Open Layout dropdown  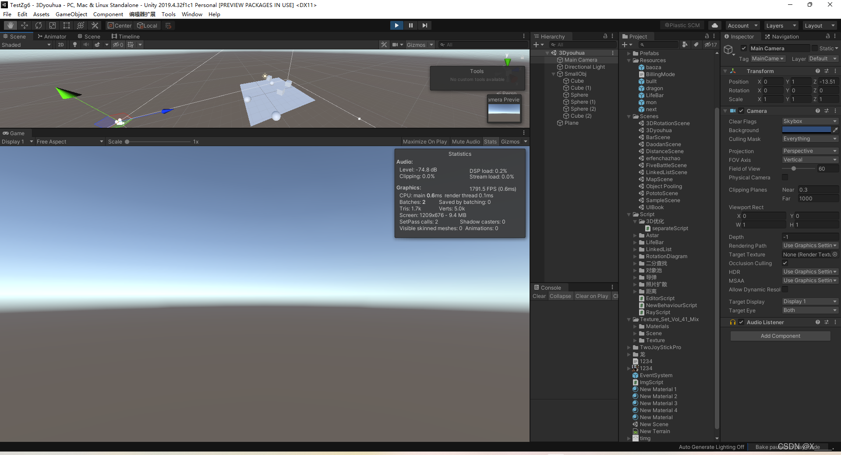[820, 25]
